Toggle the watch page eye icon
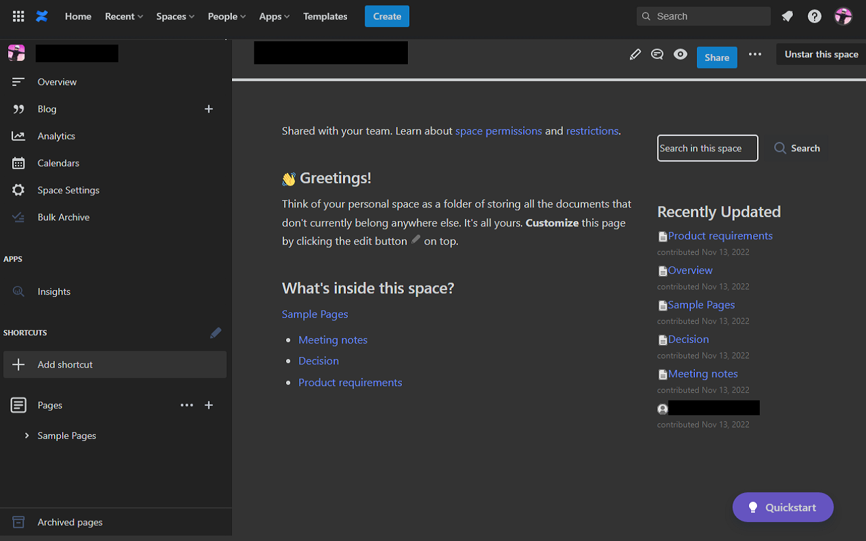This screenshot has height=541, width=866. pyautogui.click(x=681, y=55)
